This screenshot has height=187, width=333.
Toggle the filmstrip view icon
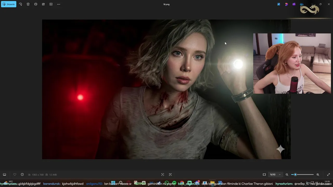point(4,175)
